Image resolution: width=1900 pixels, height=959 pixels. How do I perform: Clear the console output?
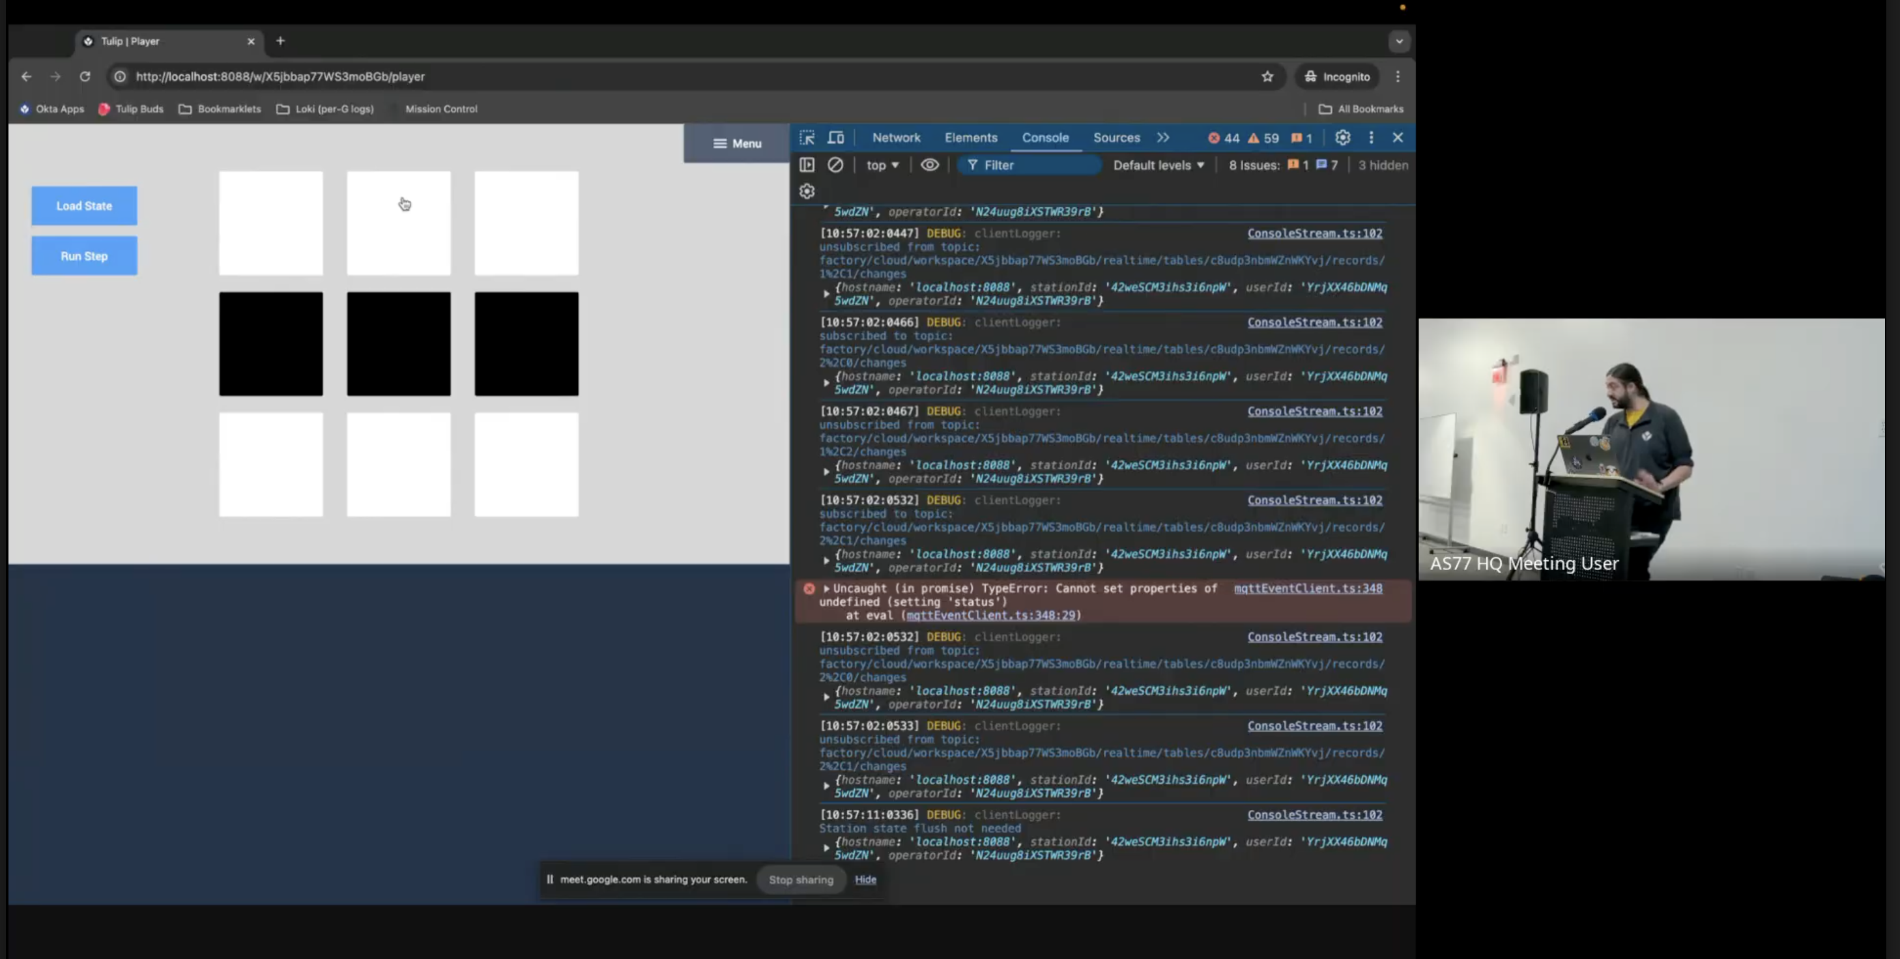pyautogui.click(x=836, y=165)
